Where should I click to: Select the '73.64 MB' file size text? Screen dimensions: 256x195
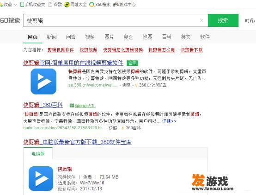(109, 177)
